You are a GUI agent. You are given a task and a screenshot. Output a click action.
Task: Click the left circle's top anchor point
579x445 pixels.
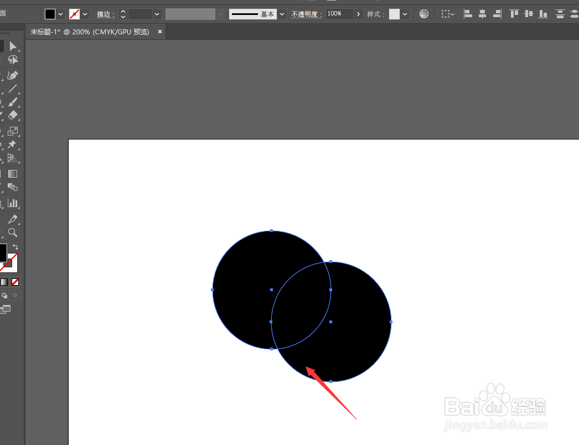click(271, 230)
